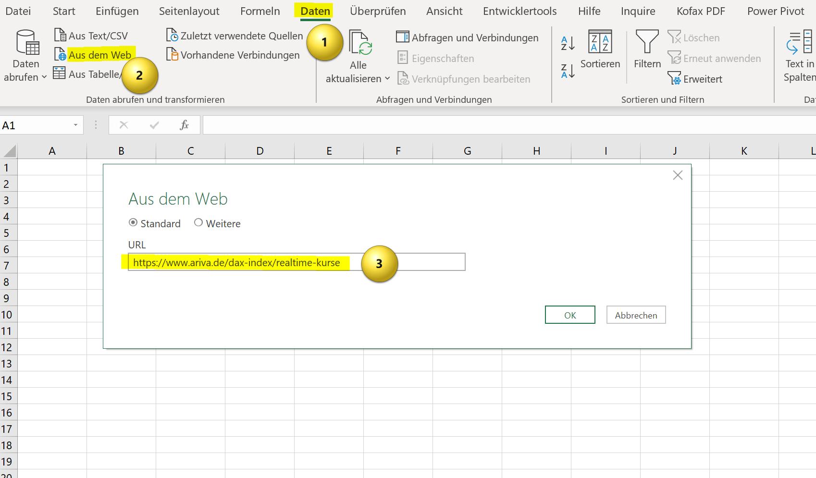Screen dimensions: 816x478
Task: Open the Entwicklertools tab
Action: point(520,11)
